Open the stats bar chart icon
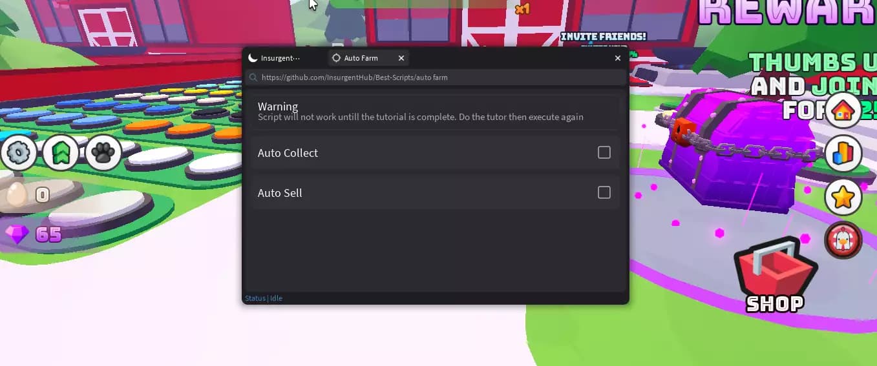 coord(843,154)
